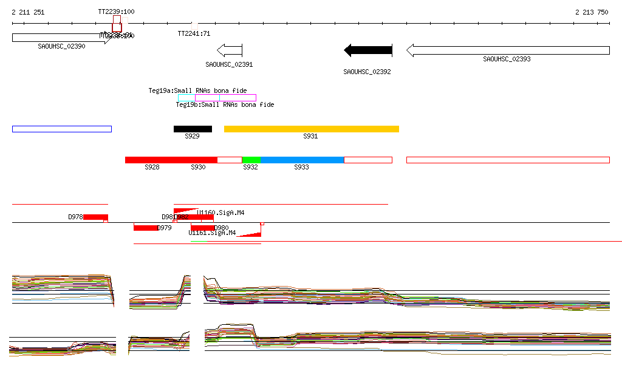Select the red D980 bar
622x371 pixels.
pos(203,228)
